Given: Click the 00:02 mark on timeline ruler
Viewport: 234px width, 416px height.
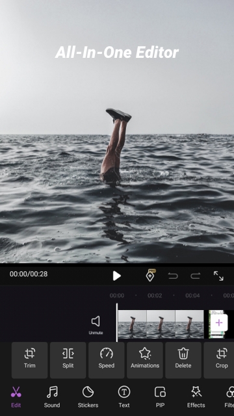Looking at the screenshot, I should [155, 295].
